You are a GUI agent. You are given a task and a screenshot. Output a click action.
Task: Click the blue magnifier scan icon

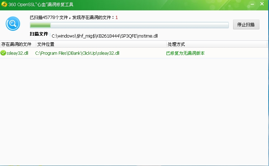(13, 24)
